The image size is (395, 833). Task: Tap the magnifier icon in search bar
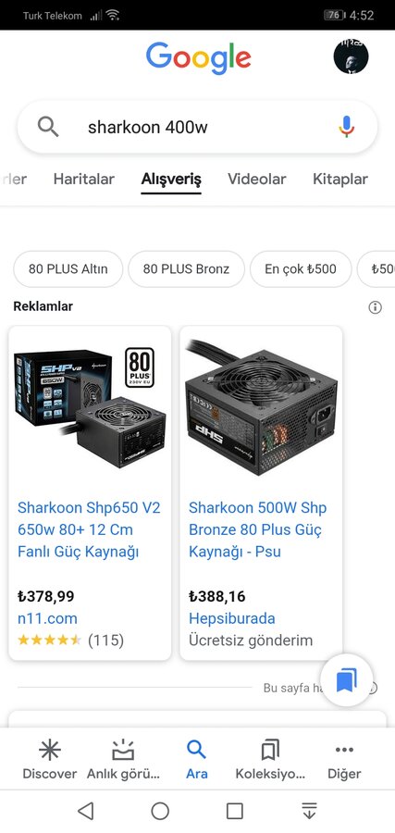point(48,127)
